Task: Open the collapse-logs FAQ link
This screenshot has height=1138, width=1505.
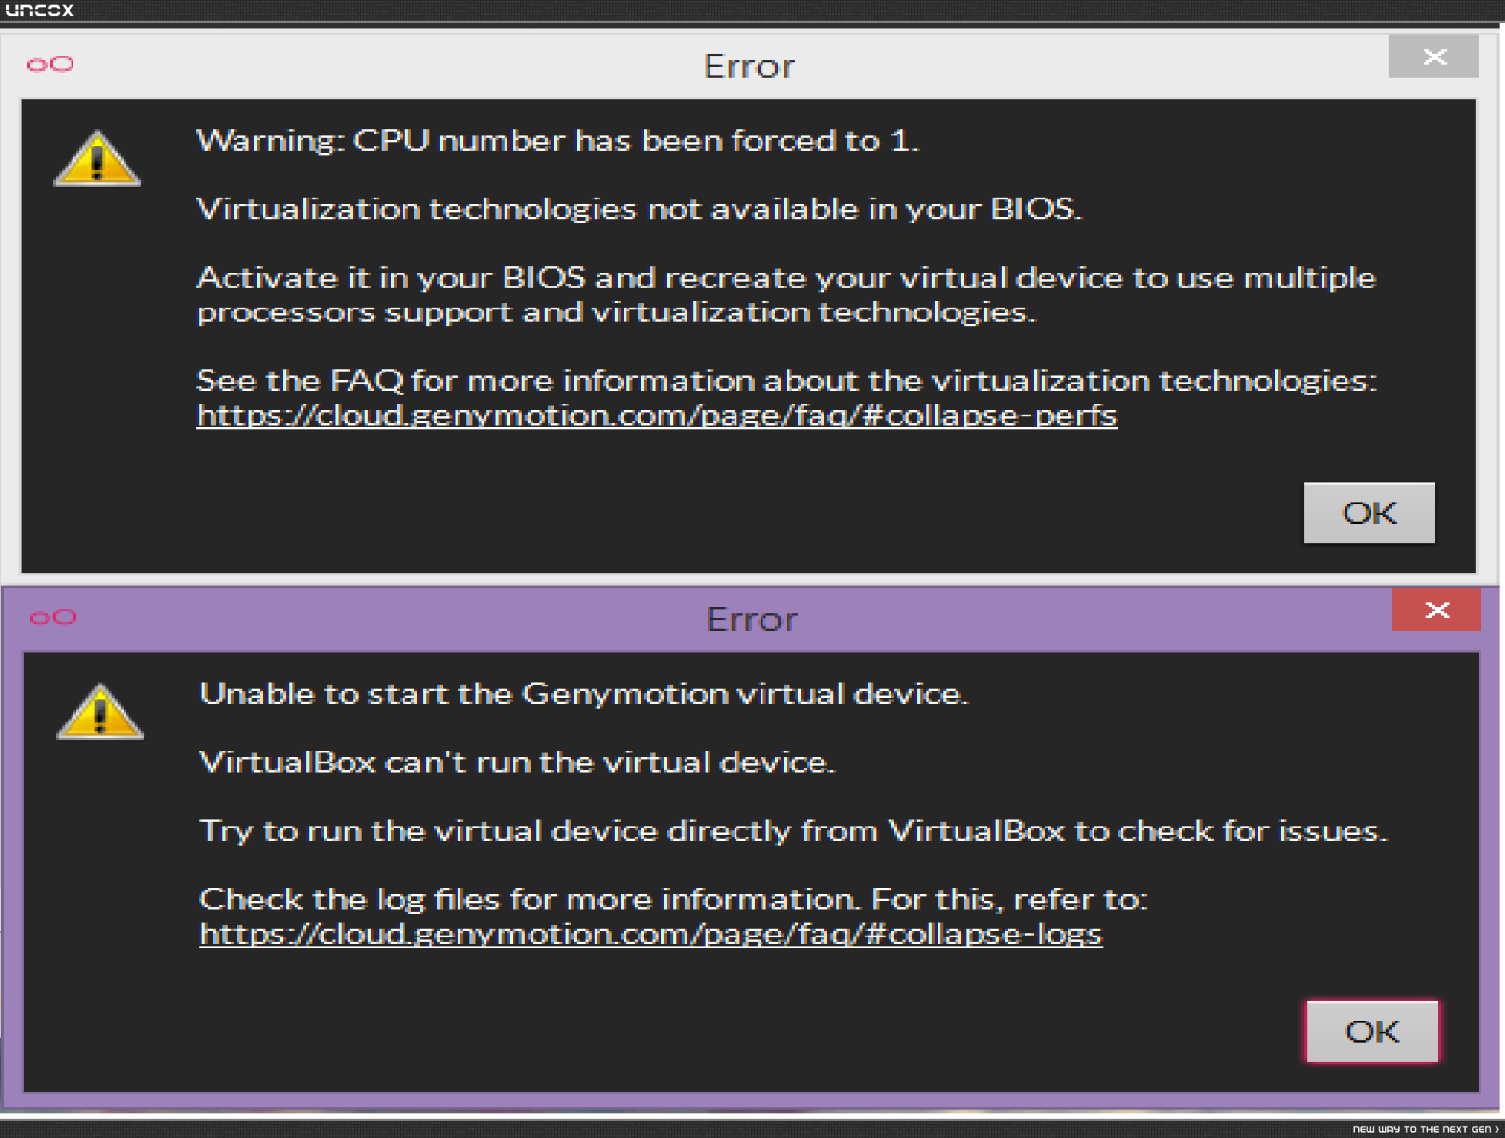Action: pyautogui.click(x=651, y=934)
